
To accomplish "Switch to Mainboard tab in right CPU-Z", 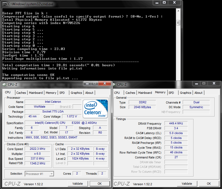I will point(145,93).
